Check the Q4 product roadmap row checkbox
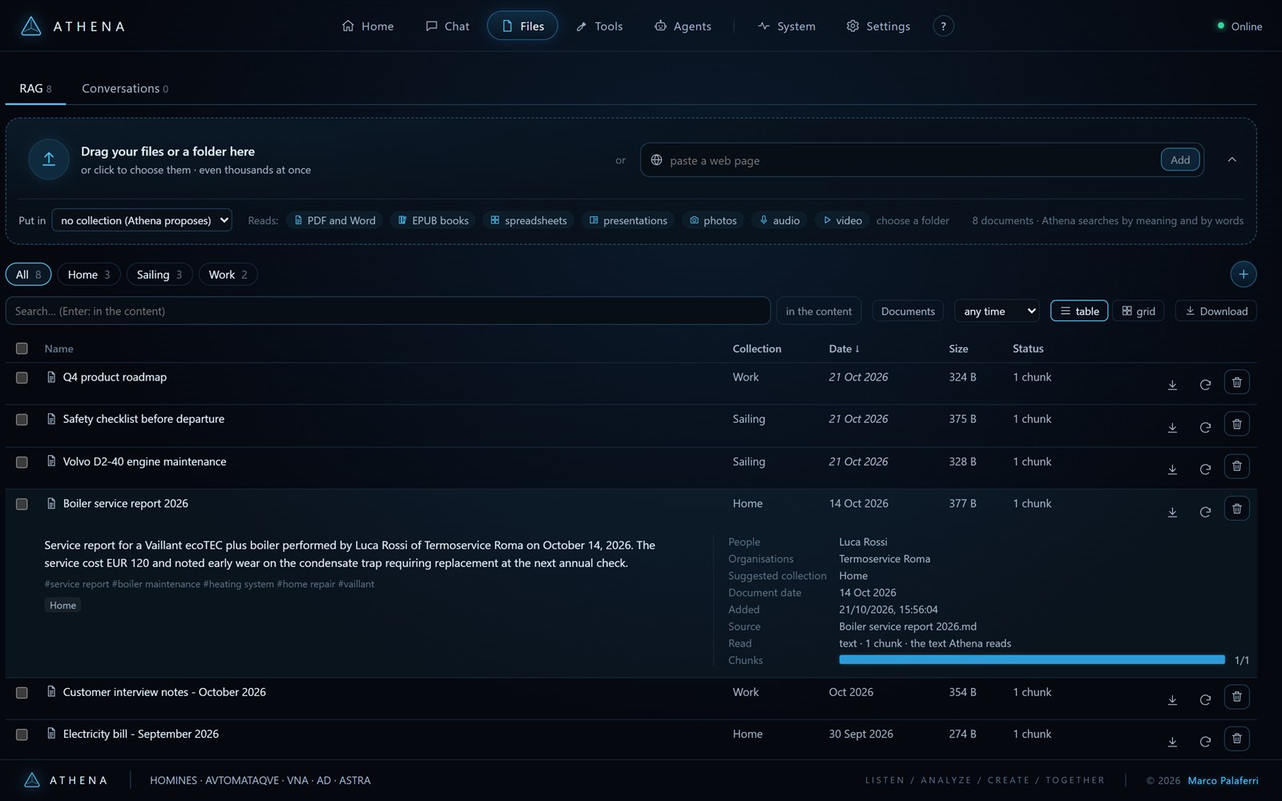 point(22,377)
